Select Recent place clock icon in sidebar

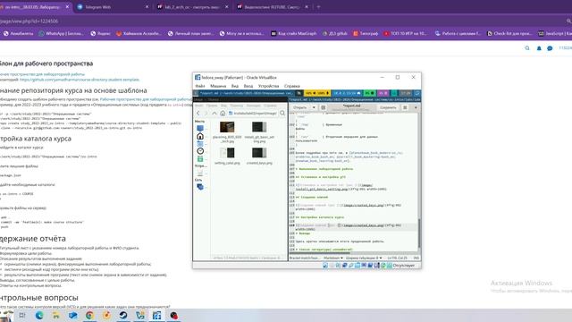200,151
